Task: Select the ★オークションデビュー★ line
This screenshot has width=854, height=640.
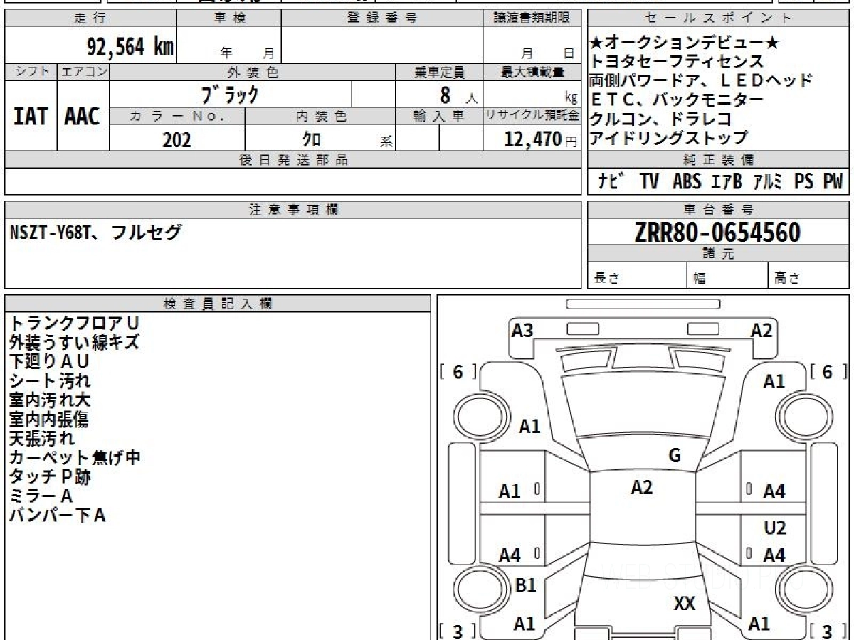Action: (685, 43)
